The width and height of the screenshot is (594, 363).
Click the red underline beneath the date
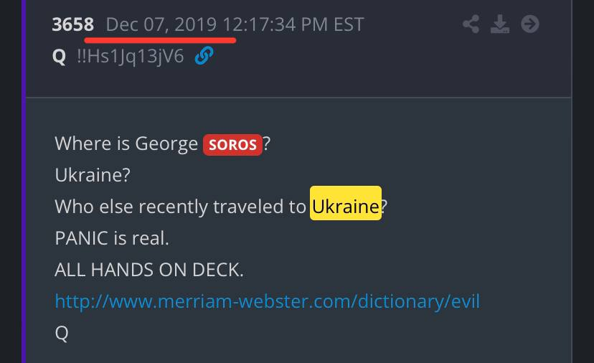pos(160,40)
